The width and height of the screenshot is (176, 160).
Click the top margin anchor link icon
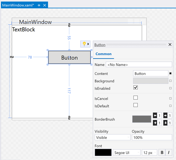pyautogui.click(x=69, y=26)
